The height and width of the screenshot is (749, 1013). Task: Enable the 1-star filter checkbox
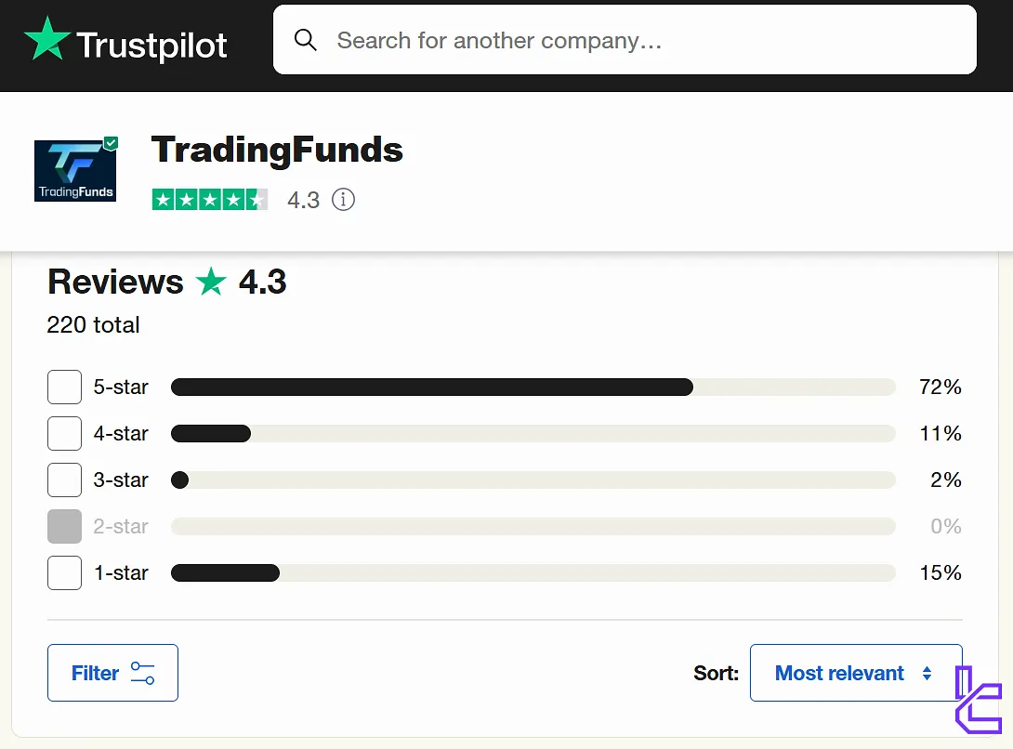pos(64,573)
